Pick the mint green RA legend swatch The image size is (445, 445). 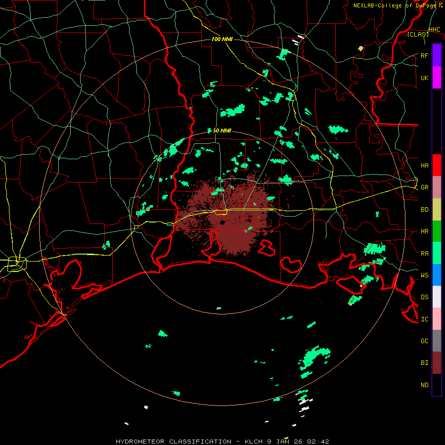click(x=437, y=253)
